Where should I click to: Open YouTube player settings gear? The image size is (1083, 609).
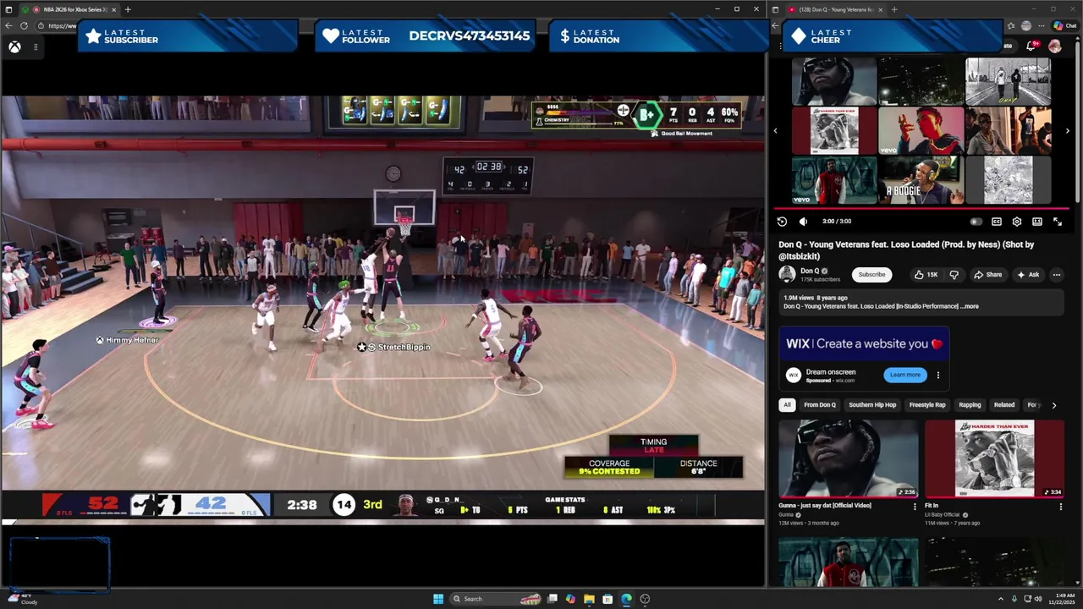point(1017,222)
